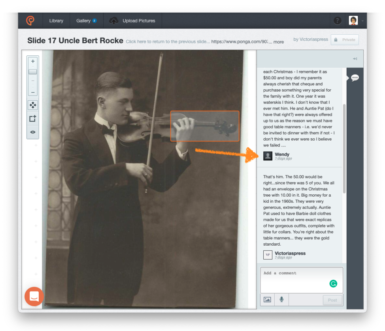Open the help question mark icon
The width and height of the screenshot is (385, 331).
click(x=337, y=20)
